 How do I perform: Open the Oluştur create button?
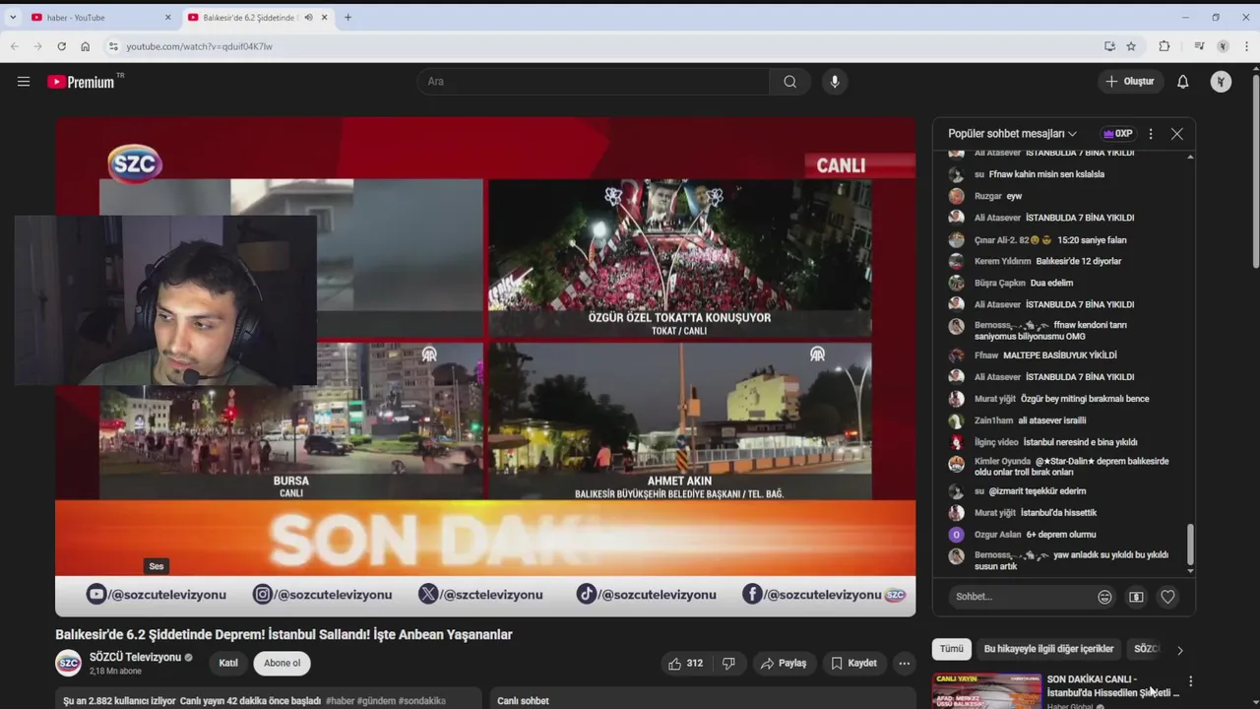click(x=1130, y=82)
